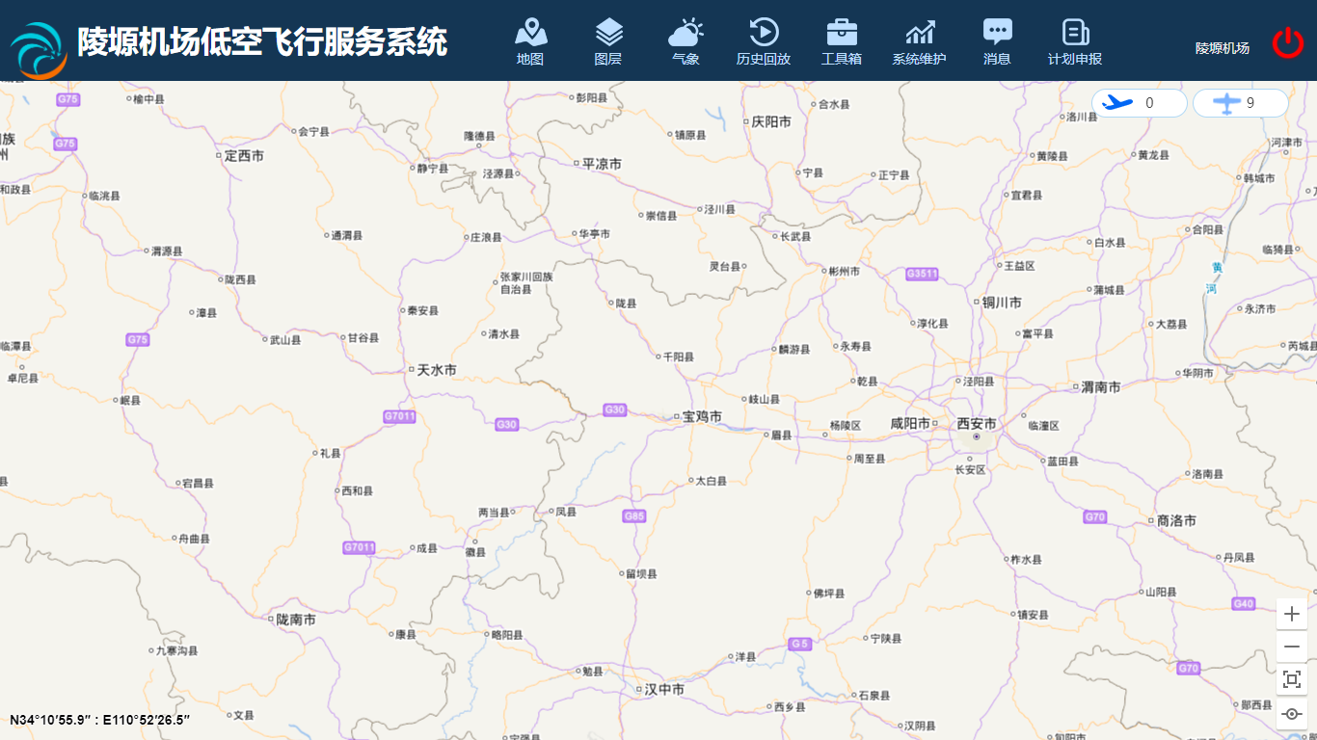Click the system logo at top left

39,50
